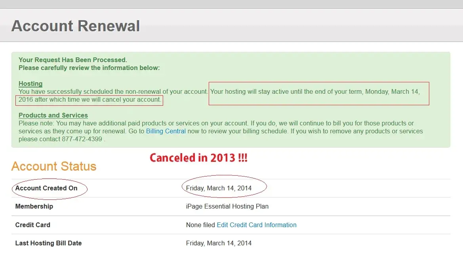This screenshot has height=260, width=463.
Task: Open the Billing Central link
Action: pos(166,131)
